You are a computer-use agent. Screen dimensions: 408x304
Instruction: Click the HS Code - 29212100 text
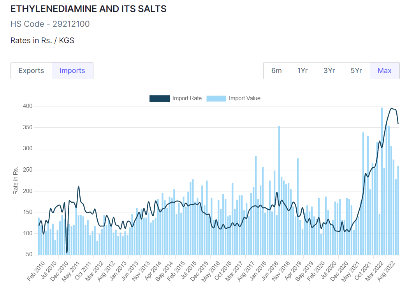pos(50,24)
